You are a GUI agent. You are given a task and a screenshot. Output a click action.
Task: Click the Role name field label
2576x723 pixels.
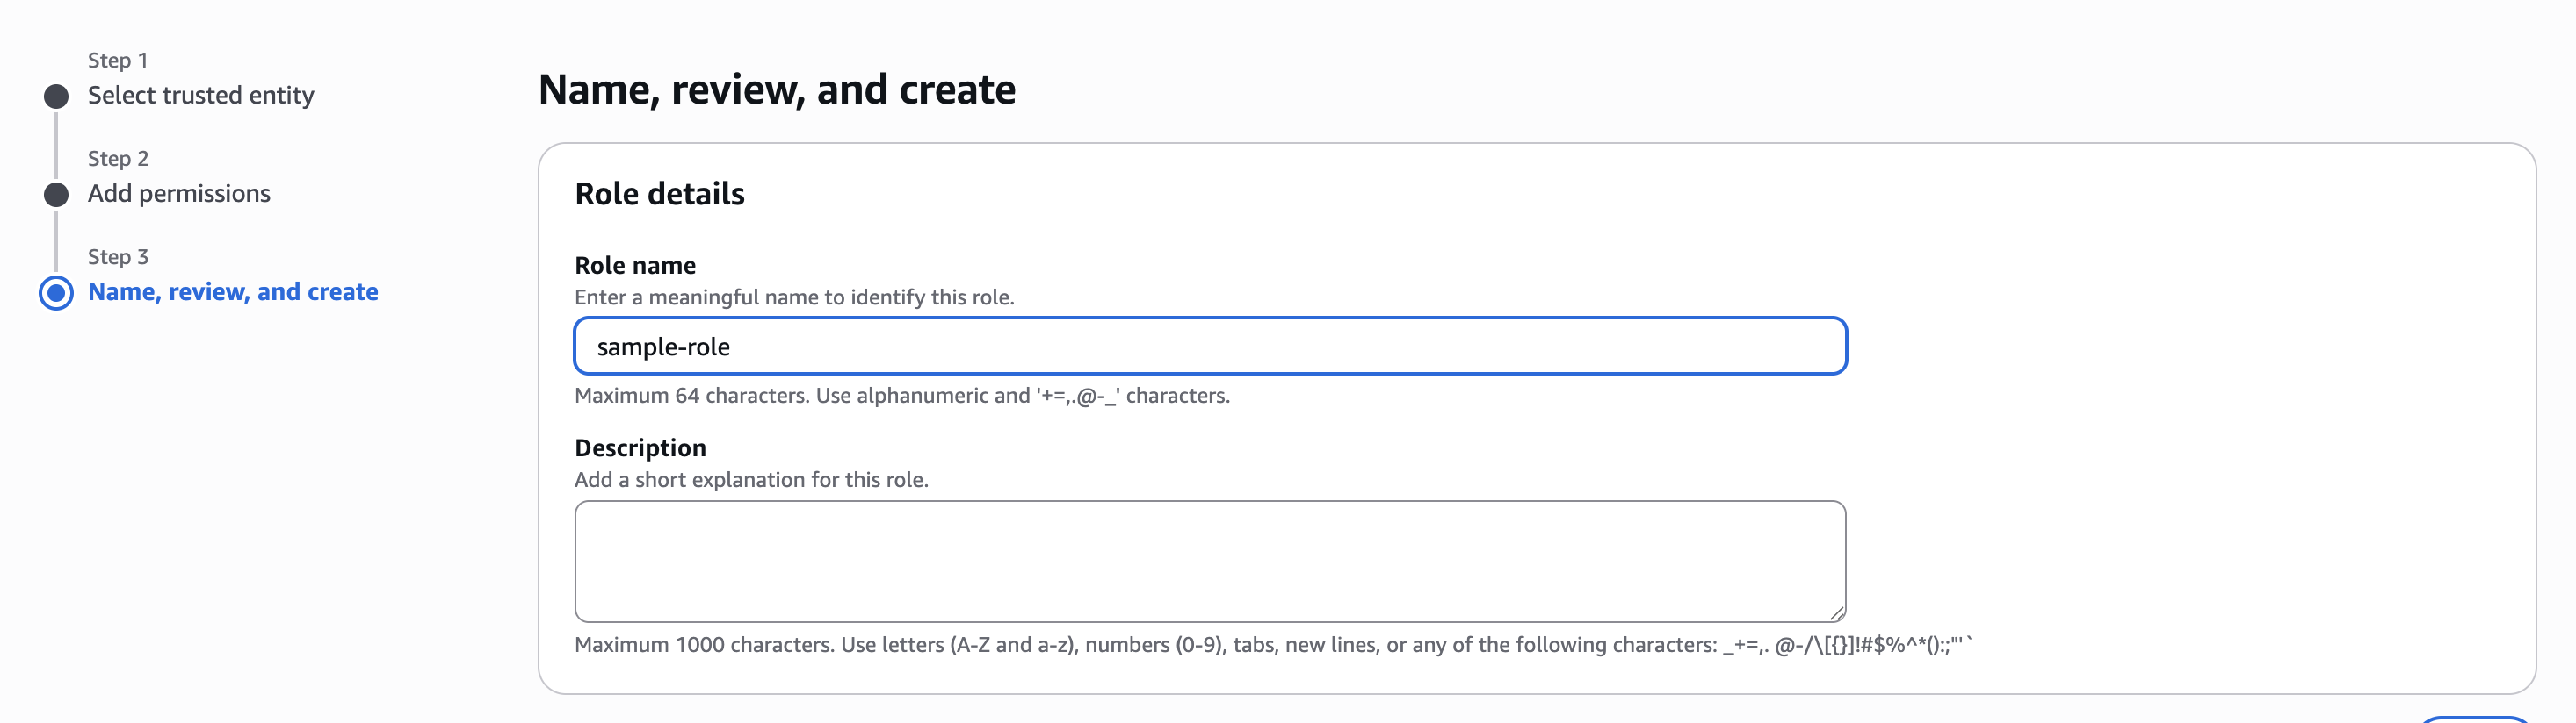coord(635,266)
